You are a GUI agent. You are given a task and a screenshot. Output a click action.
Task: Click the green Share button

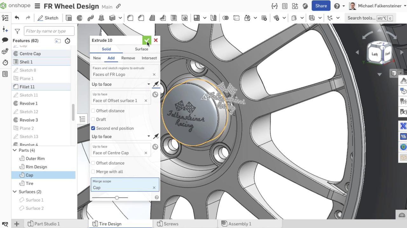[321, 6]
